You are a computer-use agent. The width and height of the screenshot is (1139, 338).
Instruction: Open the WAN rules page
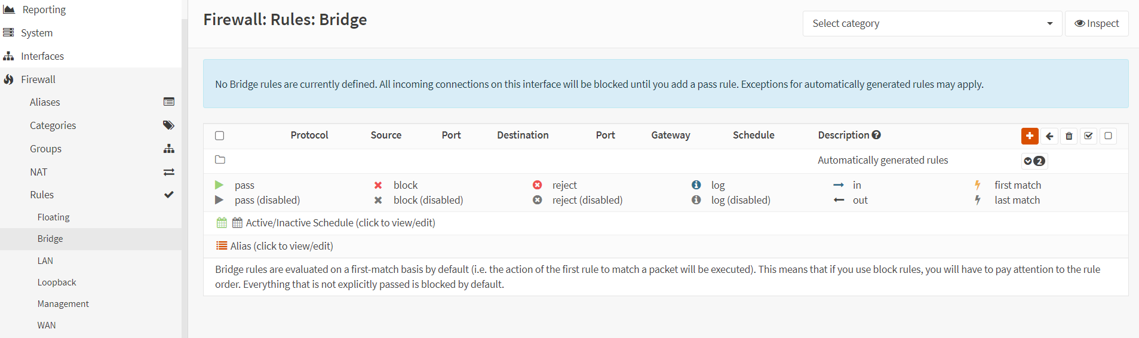(47, 325)
